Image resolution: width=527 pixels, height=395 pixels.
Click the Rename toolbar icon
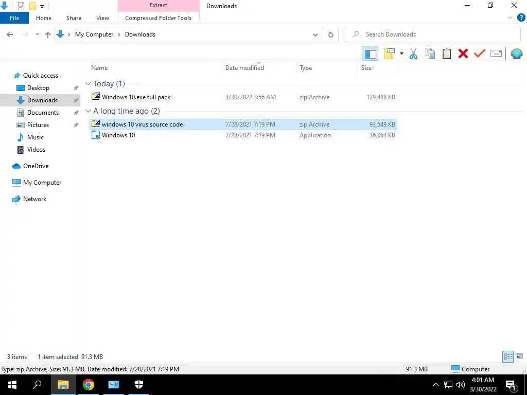(496, 53)
